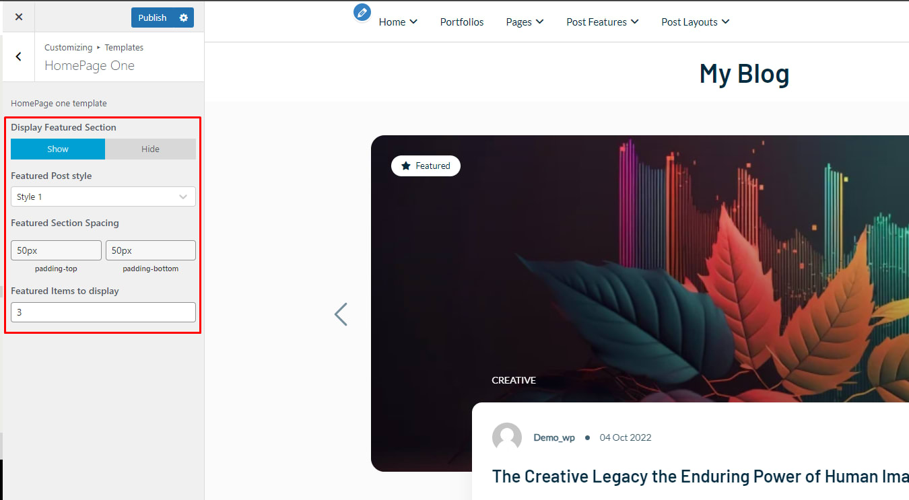909x500 pixels.
Task: Click the padding-bottom spacing field
Action: pyautogui.click(x=151, y=250)
